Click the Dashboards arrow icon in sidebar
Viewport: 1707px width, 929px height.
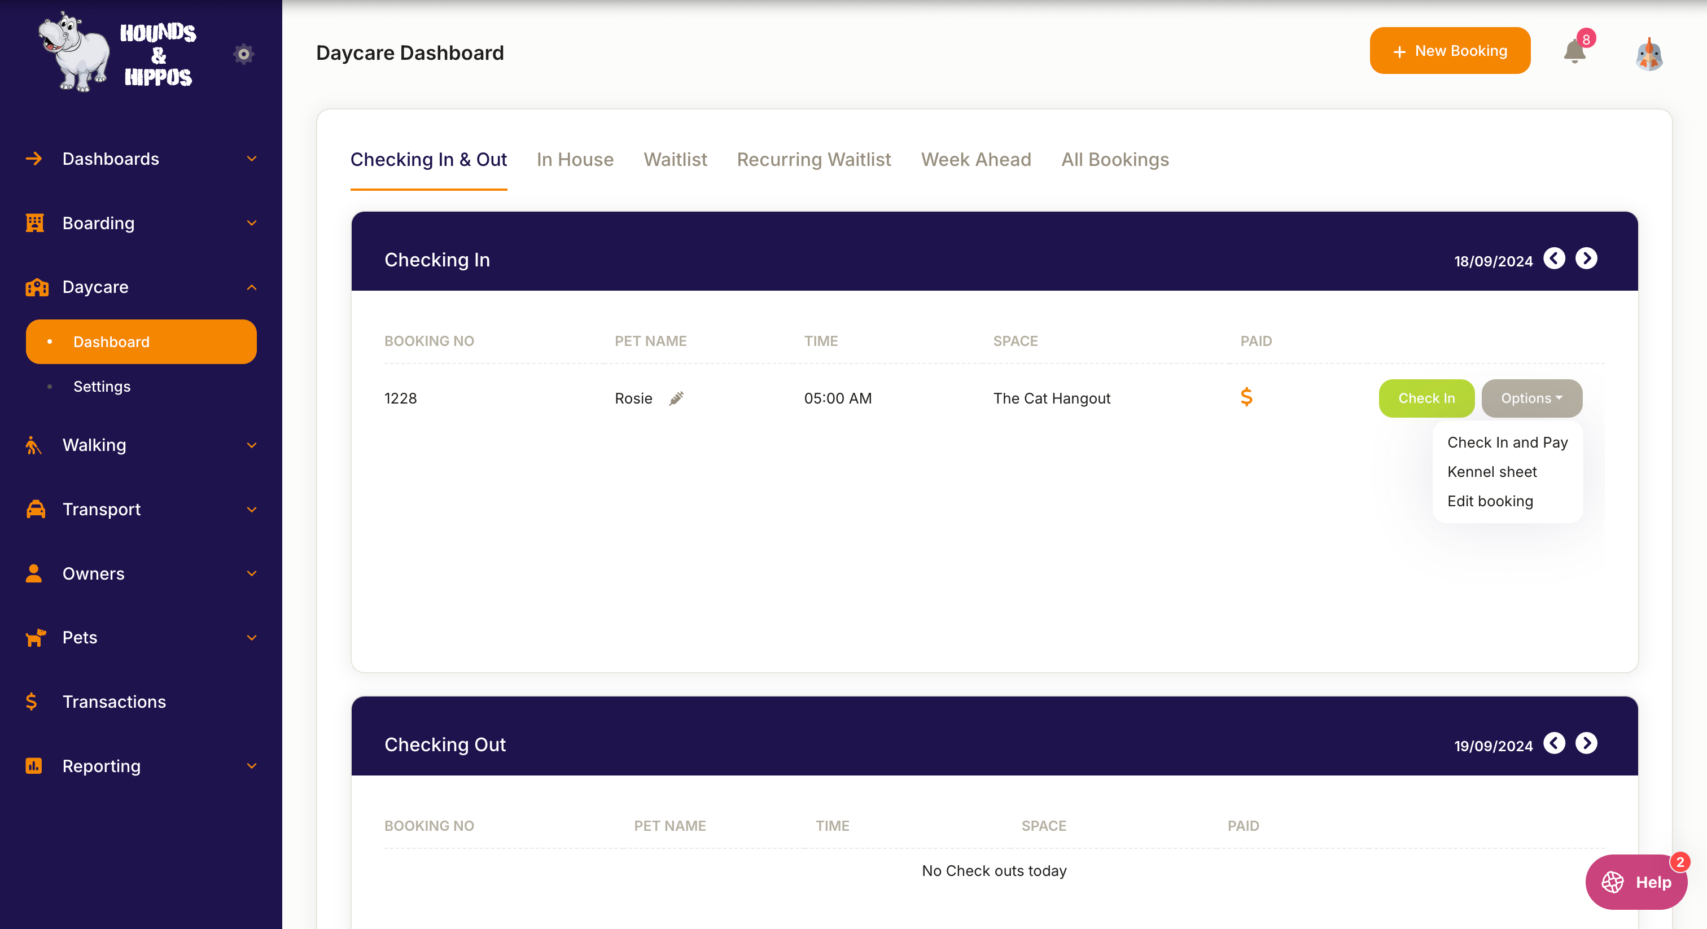(x=34, y=159)
